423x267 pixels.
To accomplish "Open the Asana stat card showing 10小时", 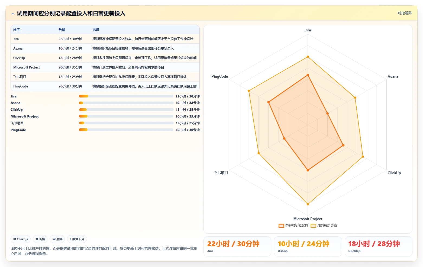I will [x=308, y=246].
